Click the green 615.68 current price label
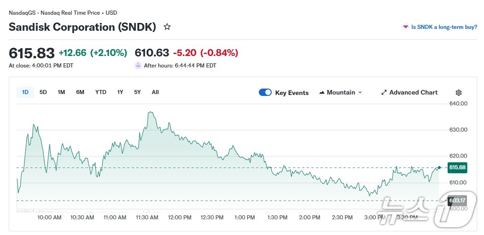 click(457, 168)
